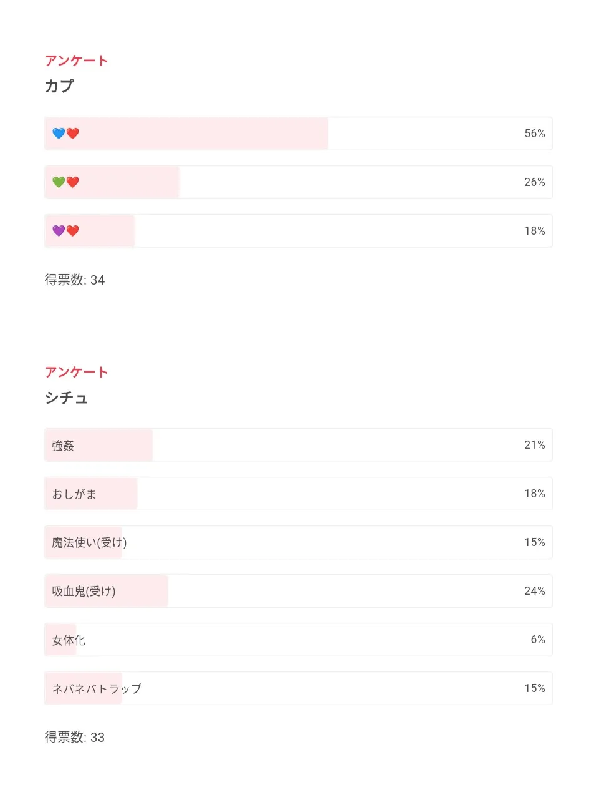Click the 24% result percentage
The height and width of the screenshot is (800, 594).
coord(534,591)
